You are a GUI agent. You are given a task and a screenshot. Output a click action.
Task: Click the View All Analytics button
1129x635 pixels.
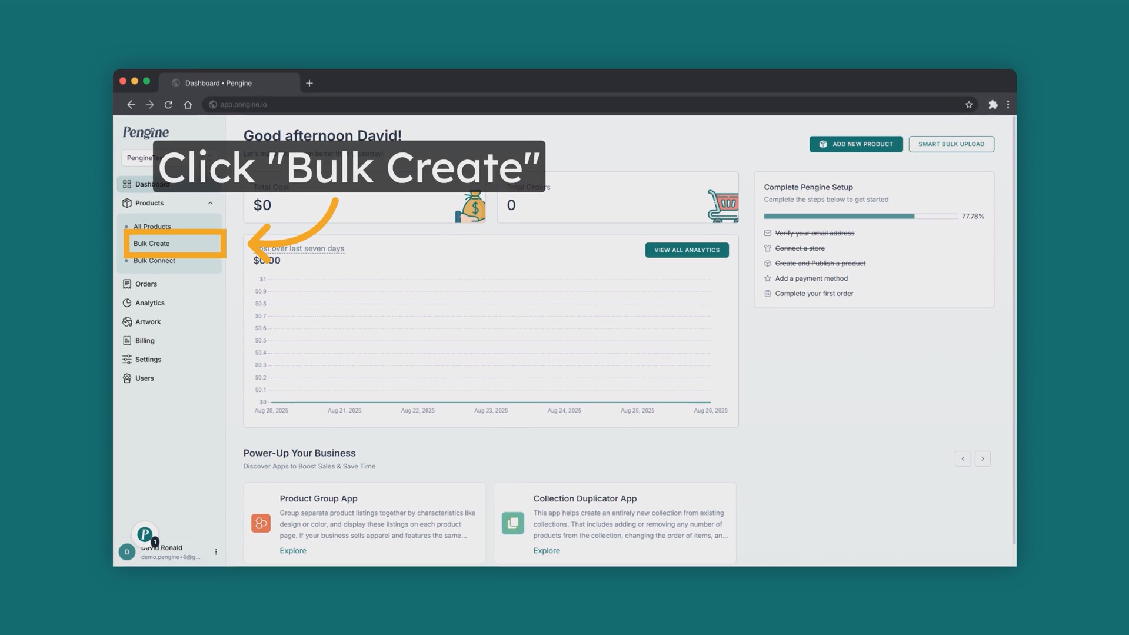click(686, 250)
